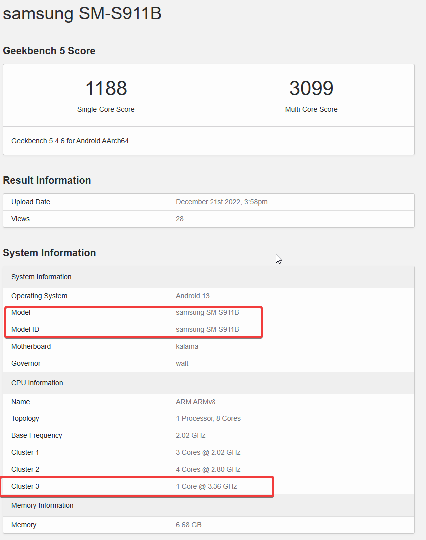Click the Geekbench 5.4.6 for Android AArch64 text
This screenshot has height=540, width=426.
coord(70,141)
